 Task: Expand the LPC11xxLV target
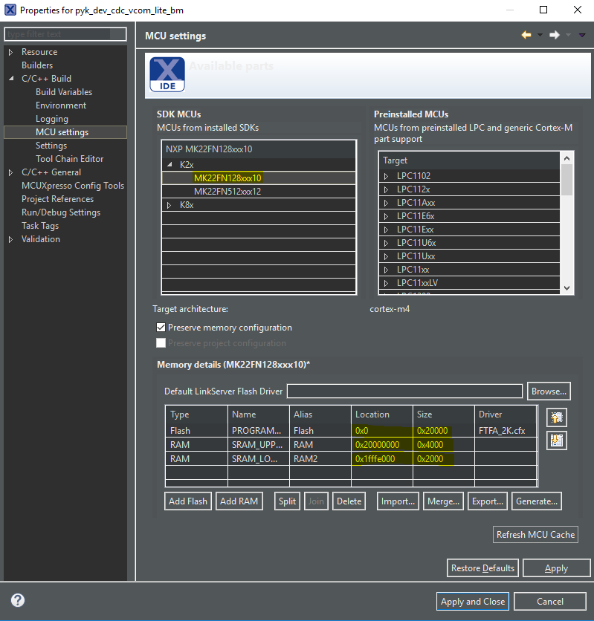click(387, 283)
